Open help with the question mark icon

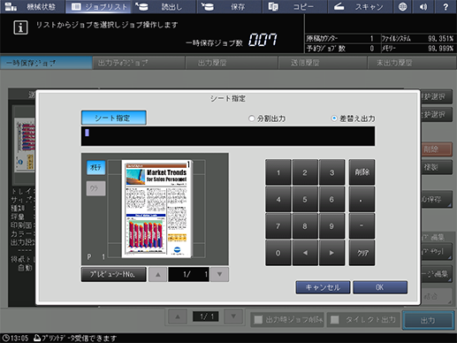tap(446, 6)
